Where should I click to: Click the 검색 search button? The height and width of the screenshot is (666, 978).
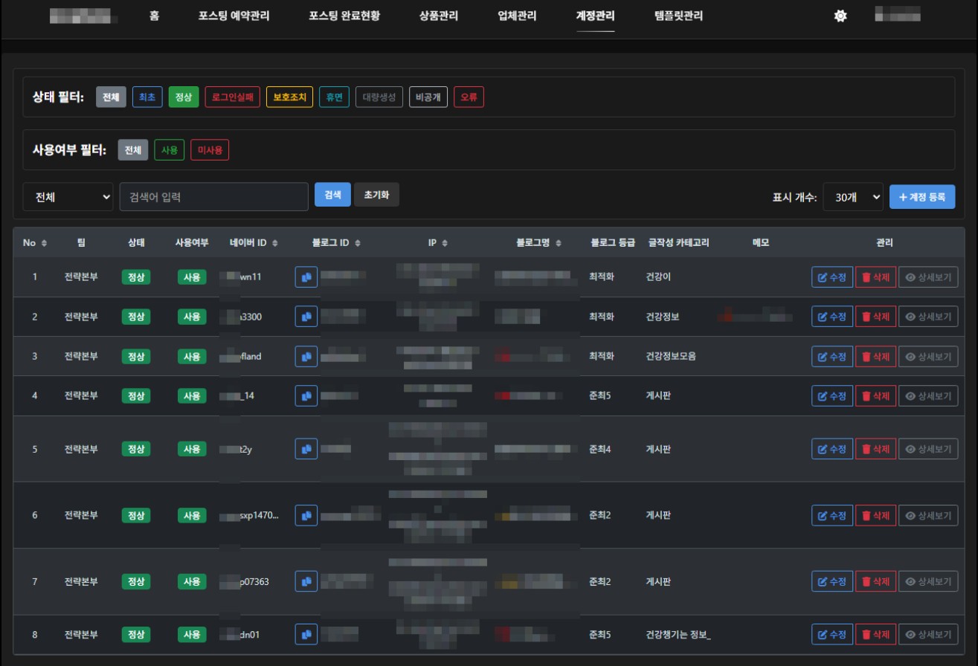[x=332, y=195]
